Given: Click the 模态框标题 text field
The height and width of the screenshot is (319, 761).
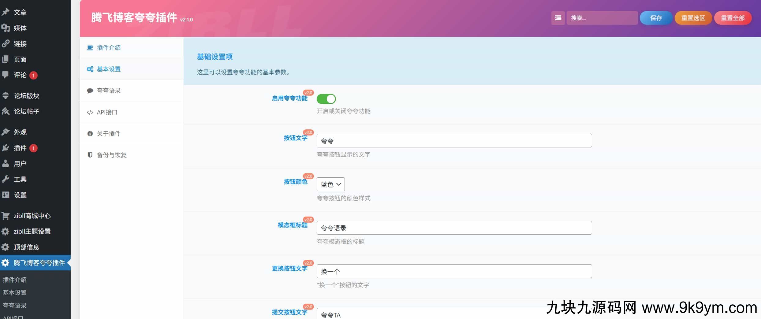Looking at the screenshot, I should (x=454, y=228).
